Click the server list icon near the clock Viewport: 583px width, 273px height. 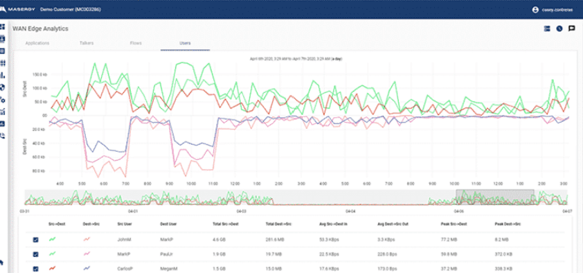[547, 28]
